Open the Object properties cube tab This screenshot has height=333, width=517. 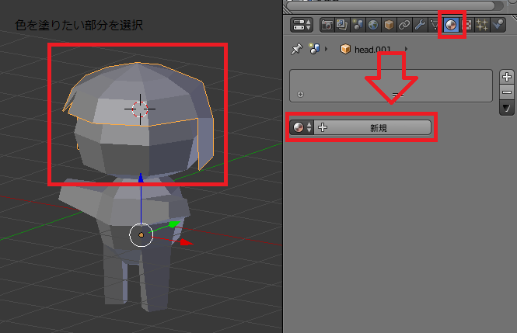(389, 25)
